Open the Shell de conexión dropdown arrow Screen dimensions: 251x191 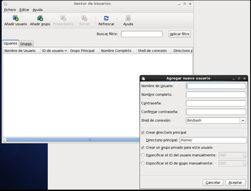(x=243, y=120)
